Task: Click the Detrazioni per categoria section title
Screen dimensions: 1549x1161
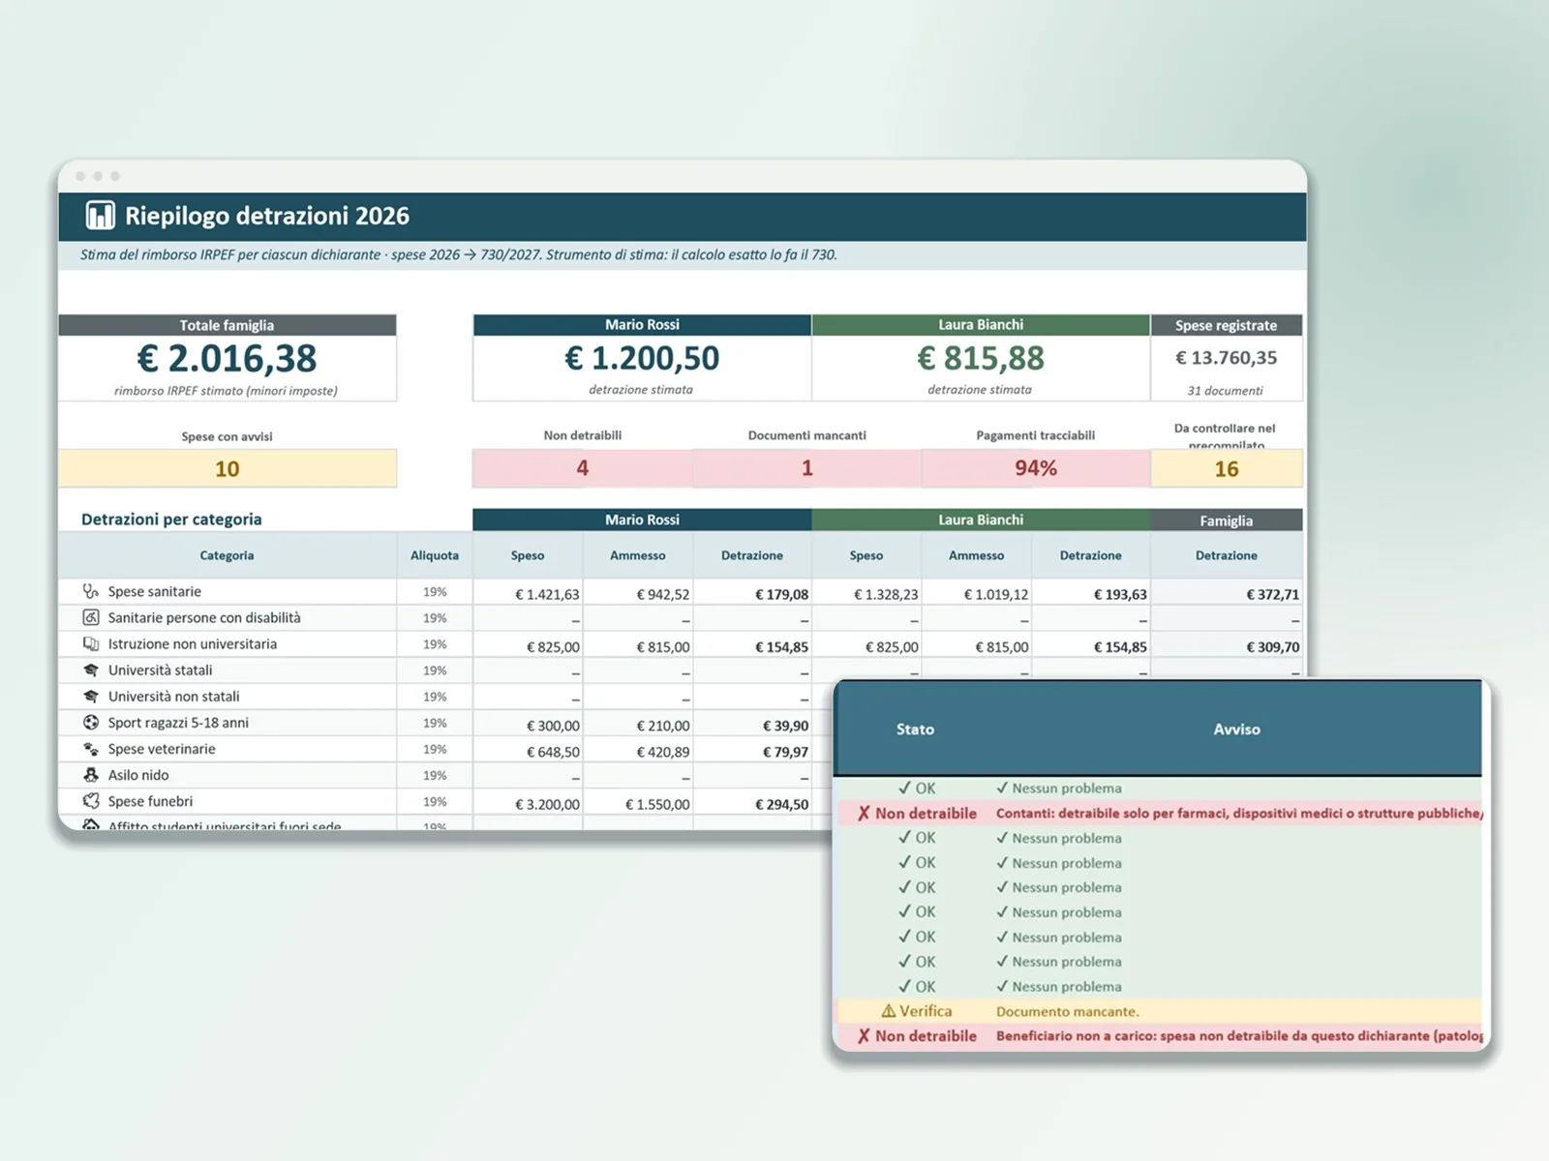Action: pos(171,520)
